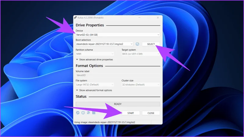The width and height of the screenshot is (244, 137).
Task: Click the SELECT button
Action: 151,44
